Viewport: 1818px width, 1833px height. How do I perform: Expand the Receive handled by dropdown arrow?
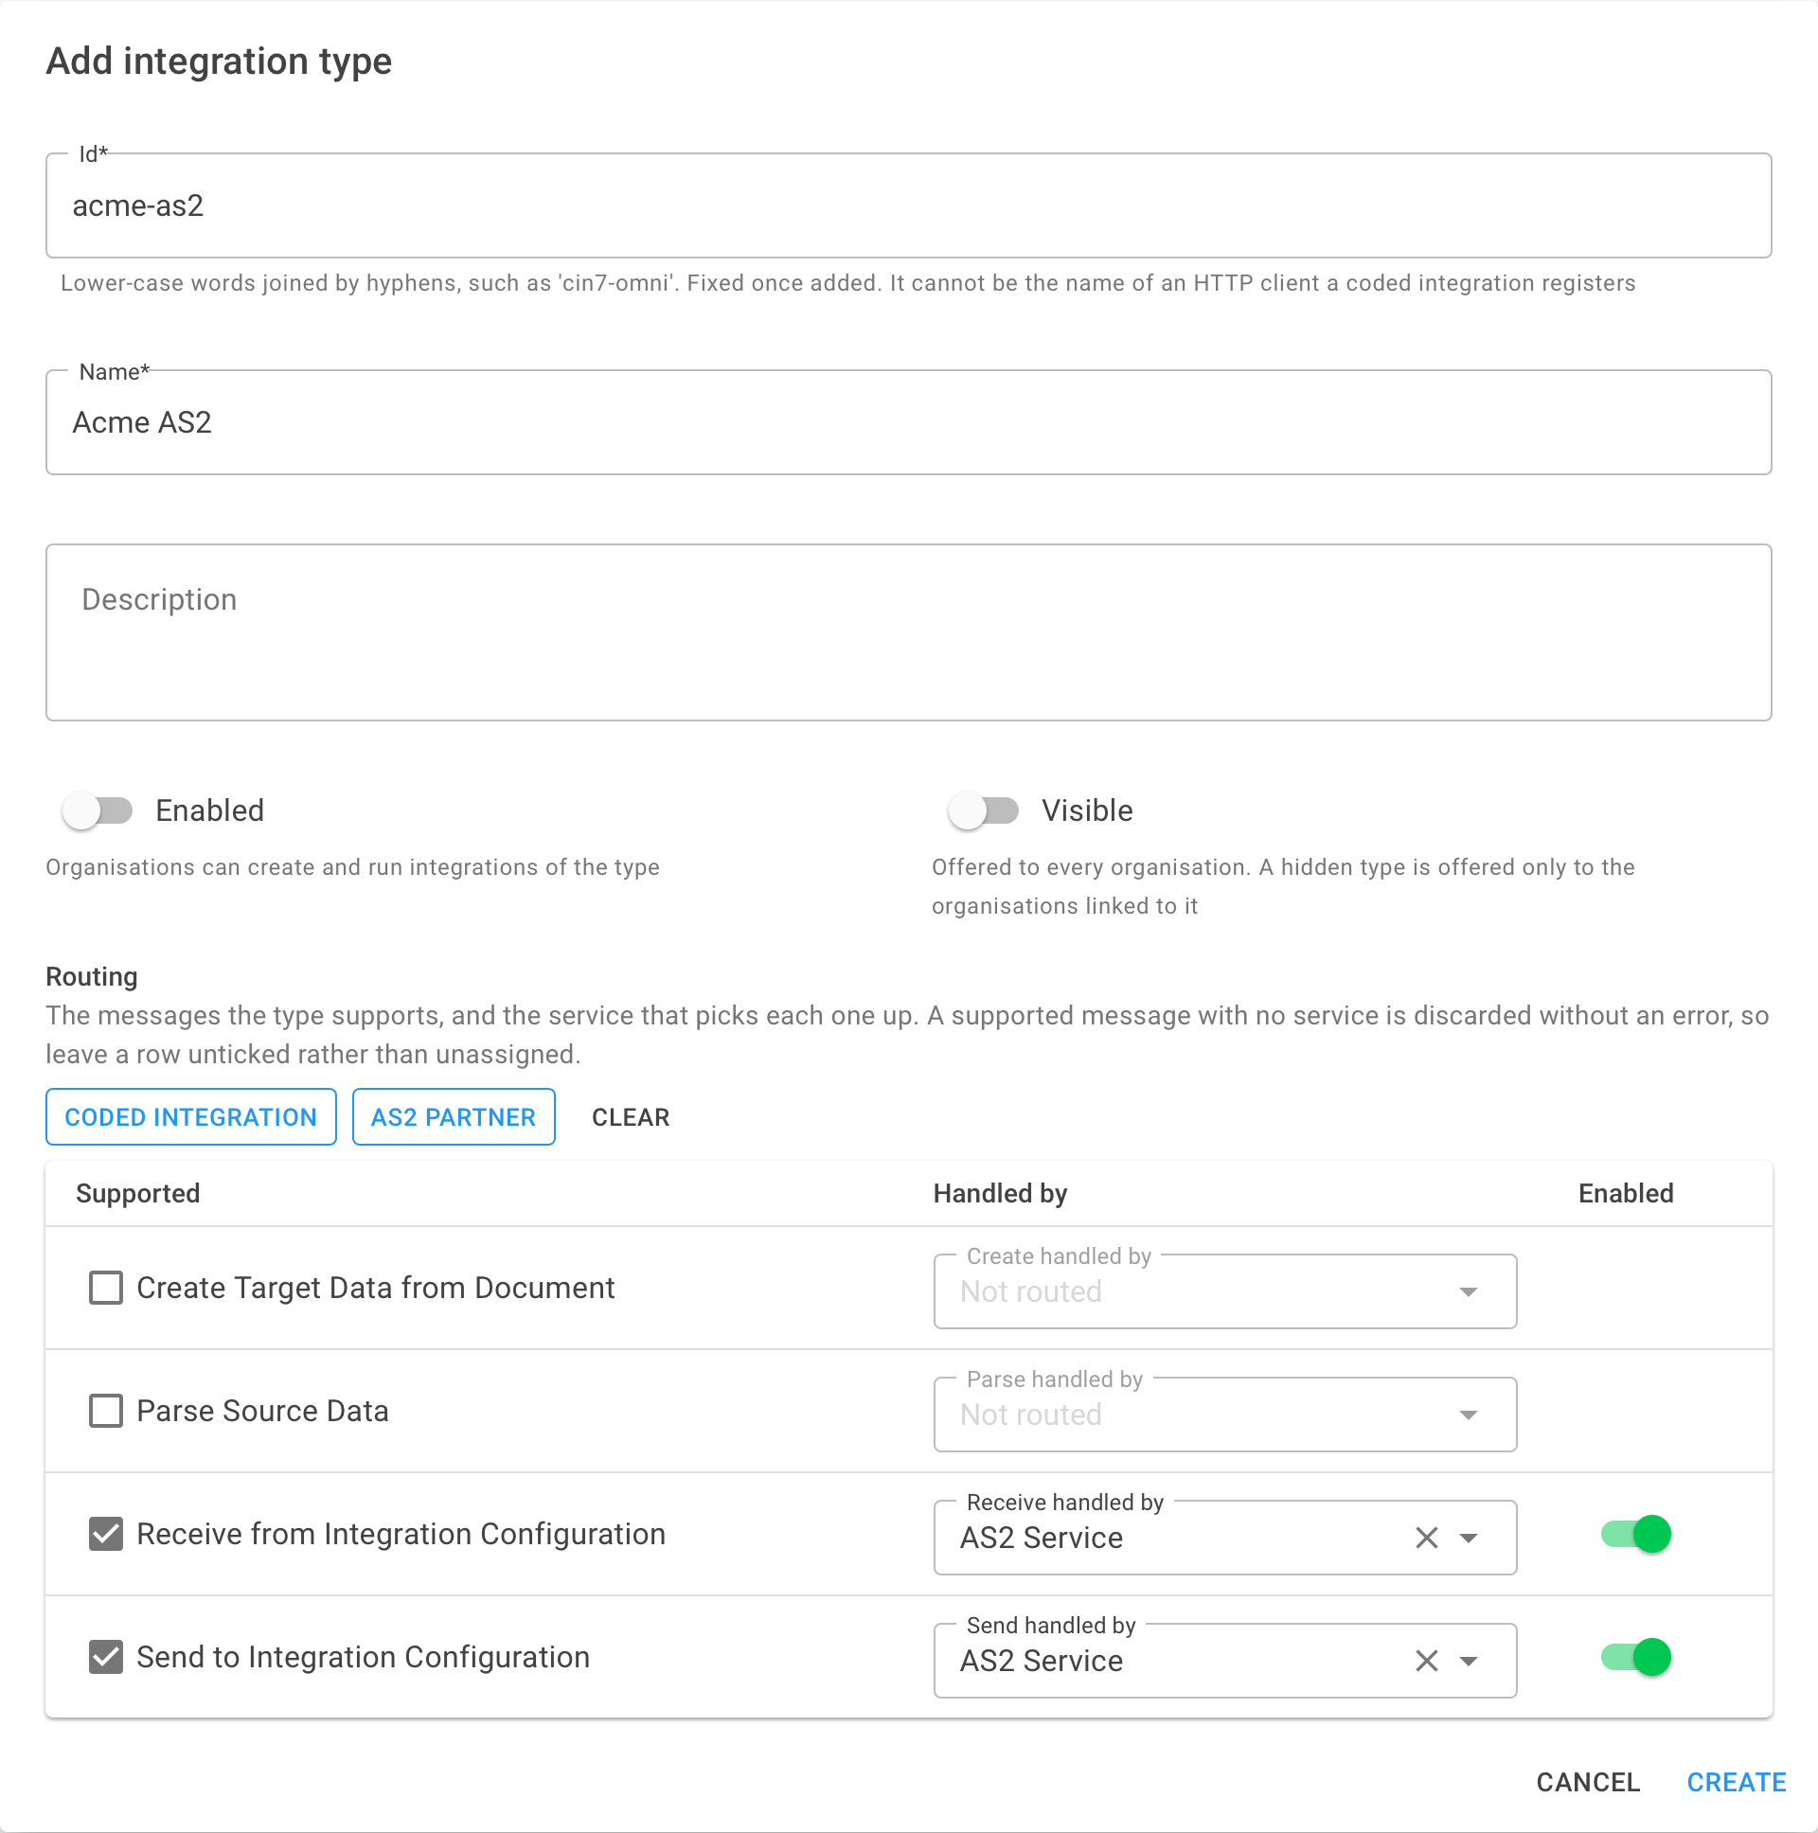[1468, 1538]
